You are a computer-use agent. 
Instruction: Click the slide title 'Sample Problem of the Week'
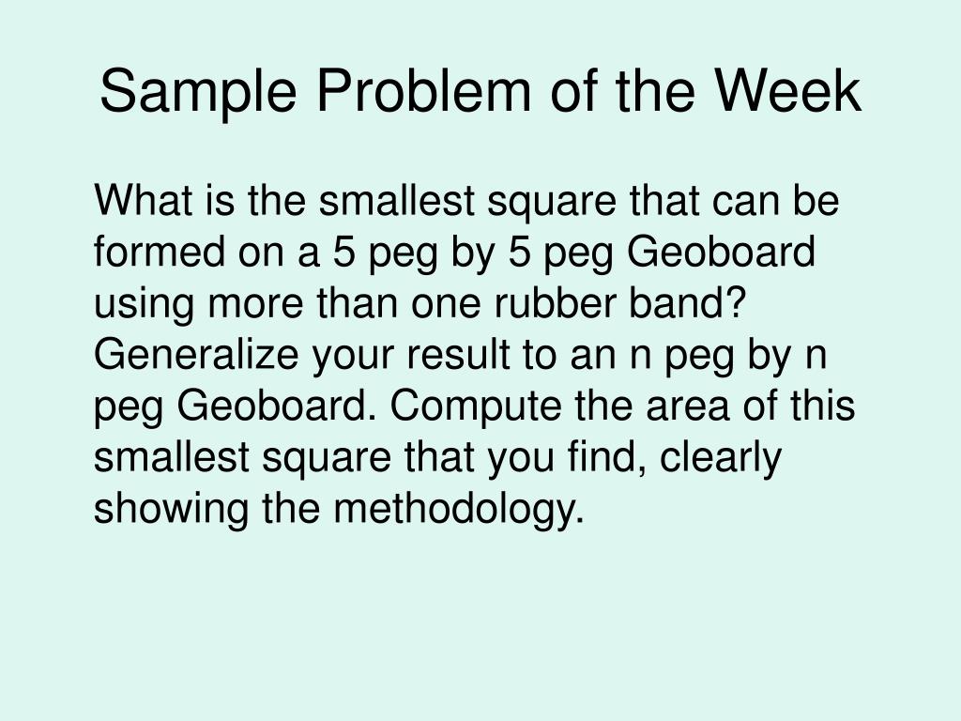click(480, 91)
